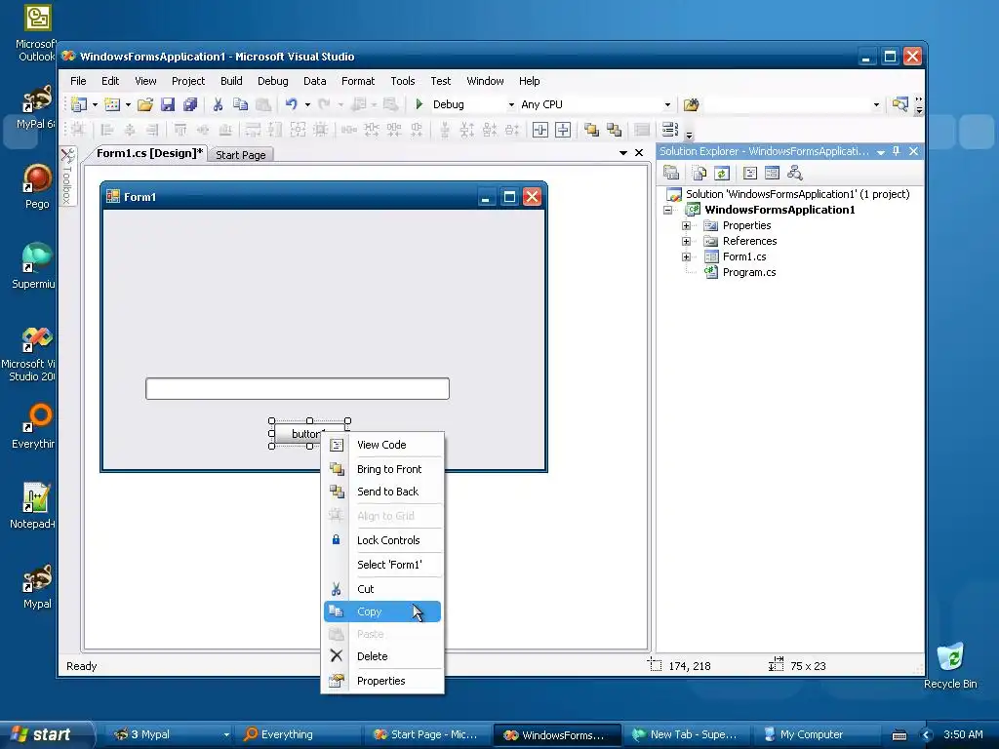This screenshot has width=999, height=749.
Task: Click the Recycle Bin desktop icon
Action: [950, 665]
